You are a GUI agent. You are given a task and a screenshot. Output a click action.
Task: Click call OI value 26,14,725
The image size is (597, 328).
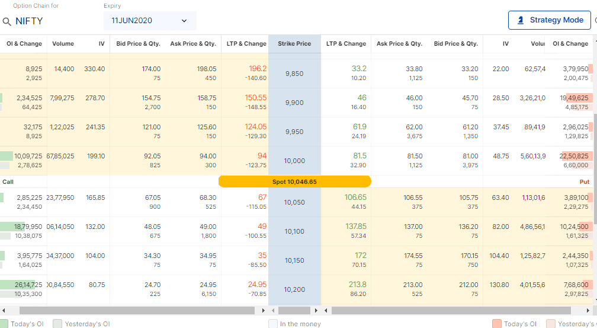point(28,285)
